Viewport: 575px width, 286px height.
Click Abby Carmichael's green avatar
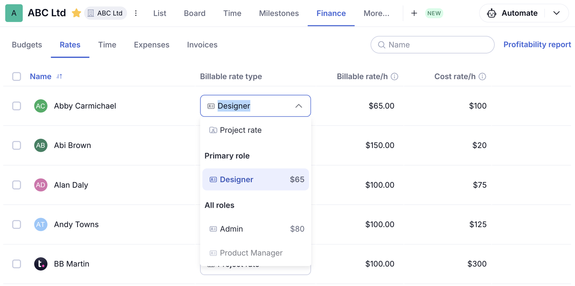[41, 106]
